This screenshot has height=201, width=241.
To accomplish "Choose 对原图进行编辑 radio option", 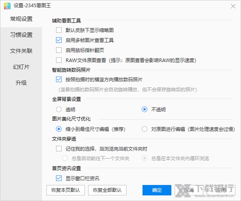I will [145, 129].
